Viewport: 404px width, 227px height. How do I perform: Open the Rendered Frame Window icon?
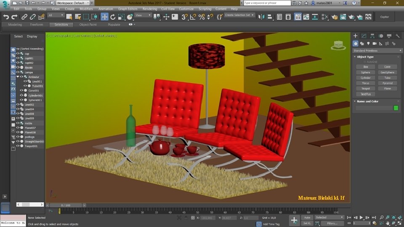(x=343, y=17)
